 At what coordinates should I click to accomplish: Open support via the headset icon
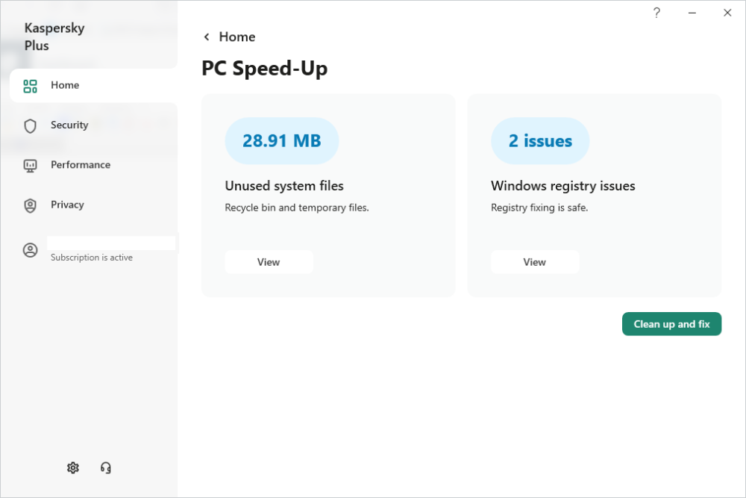[106, 467]
